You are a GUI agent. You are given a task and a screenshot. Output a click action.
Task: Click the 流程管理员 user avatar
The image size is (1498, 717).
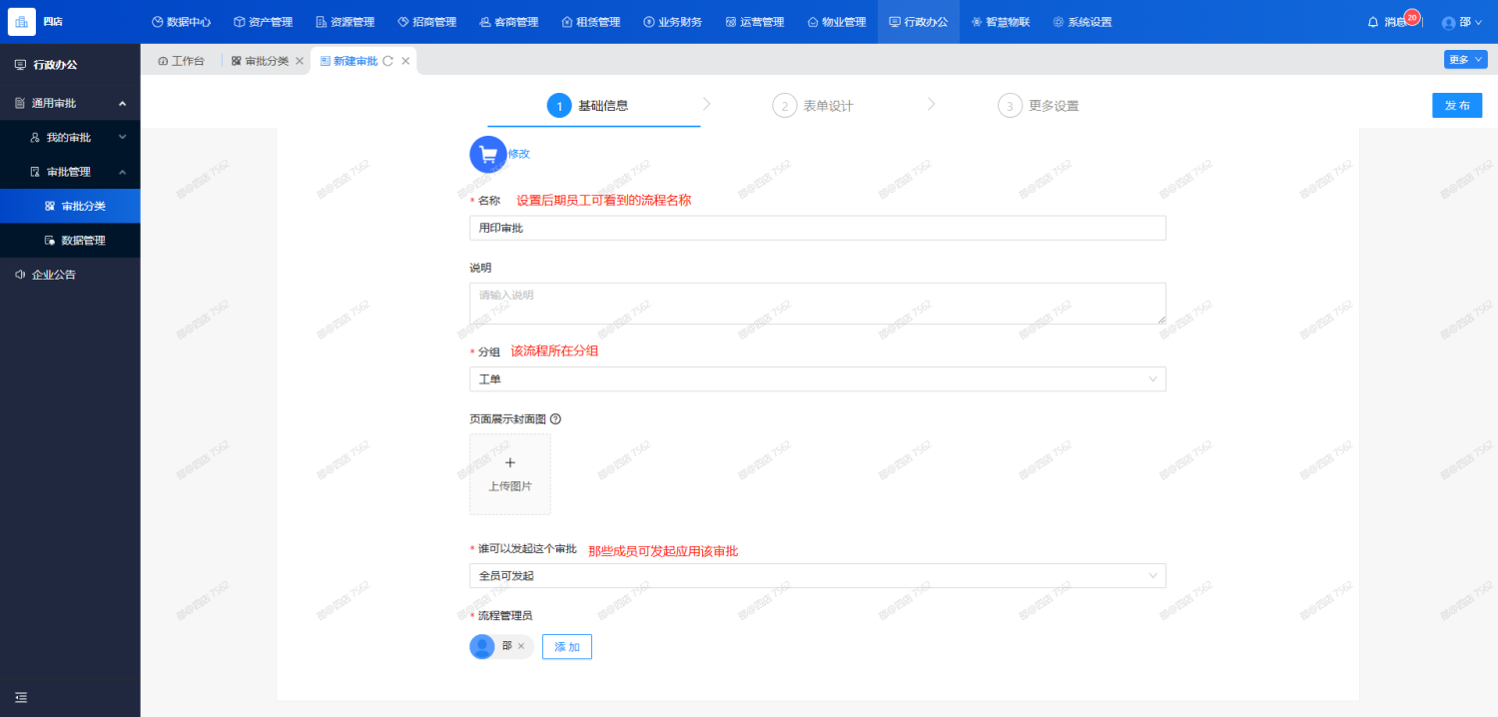tap(482, 646)
